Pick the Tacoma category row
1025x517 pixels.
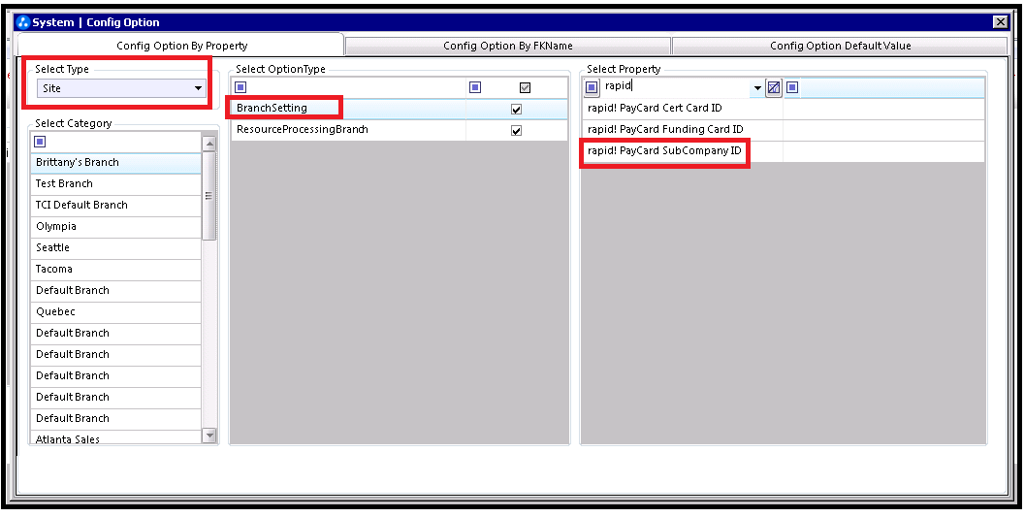pos(115,270)
